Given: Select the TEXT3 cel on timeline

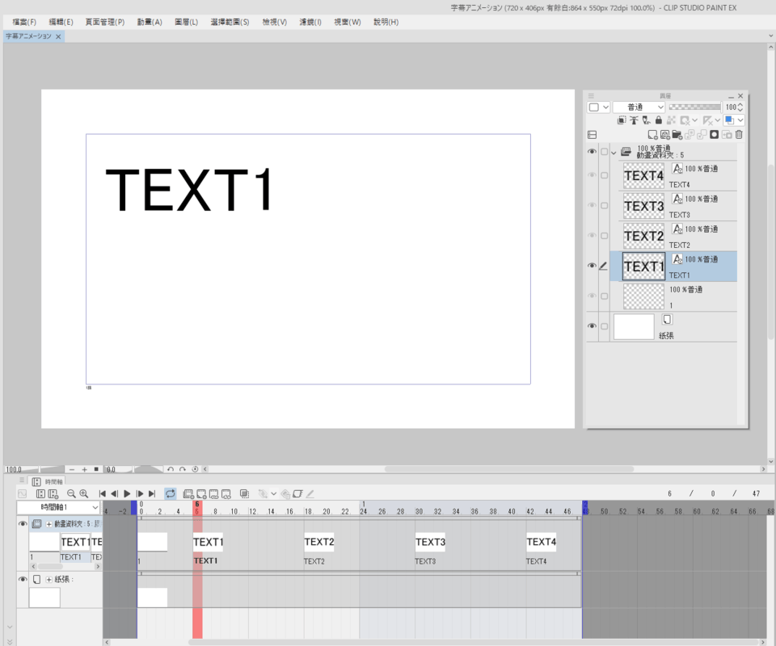Looking at the screenshot, I should 430,542.
